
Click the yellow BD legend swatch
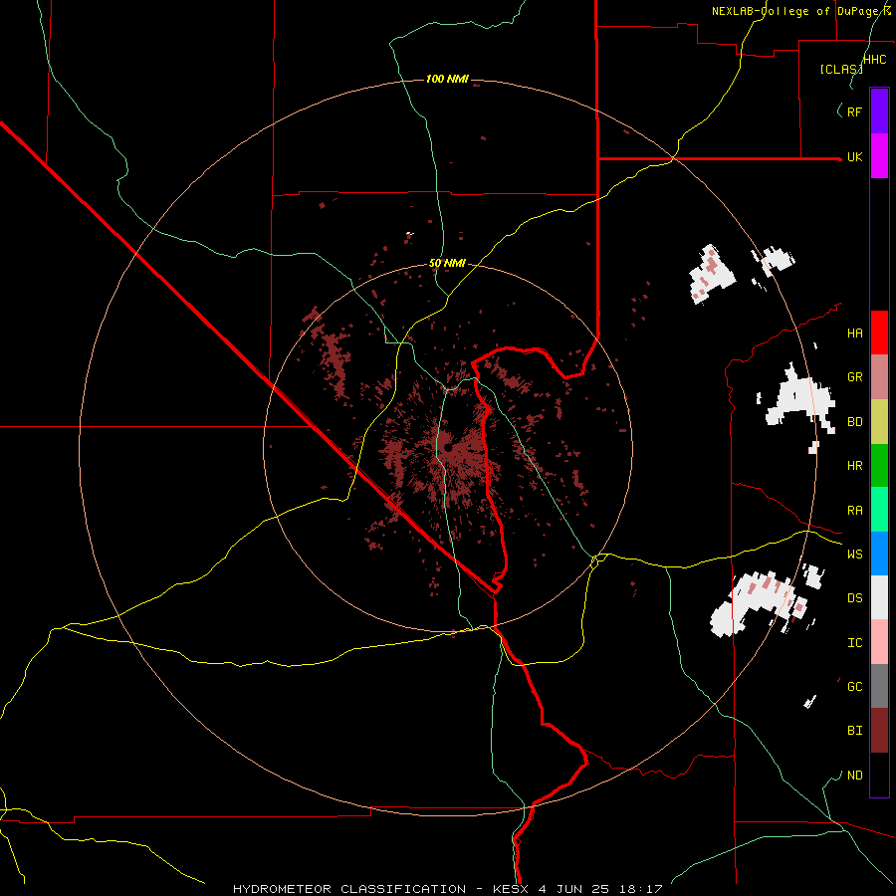(879, 422)
